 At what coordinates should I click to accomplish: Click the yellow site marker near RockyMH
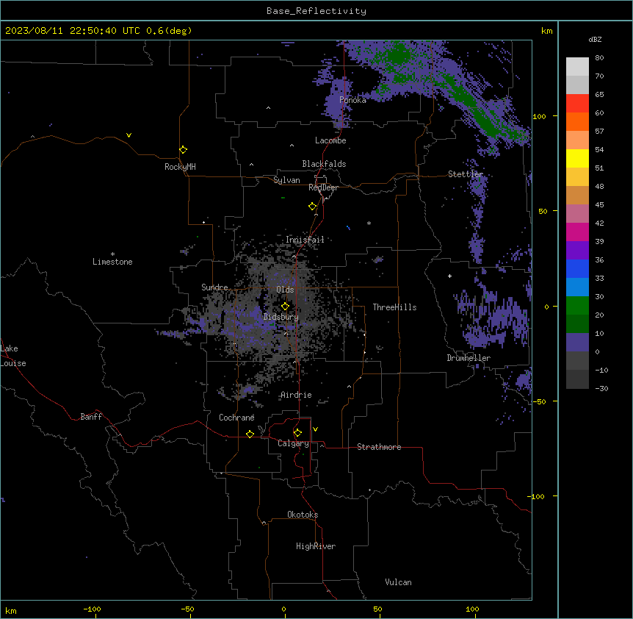pos(183,150)
